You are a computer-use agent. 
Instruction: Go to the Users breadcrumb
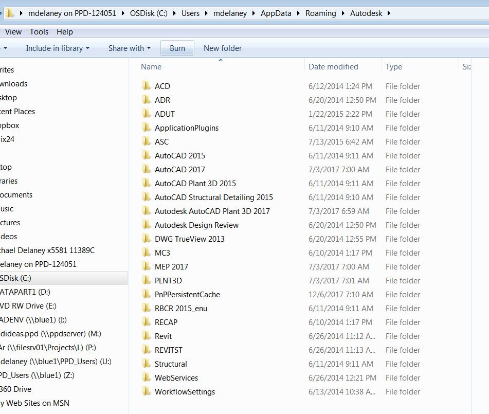tap(190, 13)
